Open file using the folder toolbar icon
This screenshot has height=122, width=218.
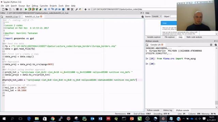pyautogui.click(x=6, y=9)
